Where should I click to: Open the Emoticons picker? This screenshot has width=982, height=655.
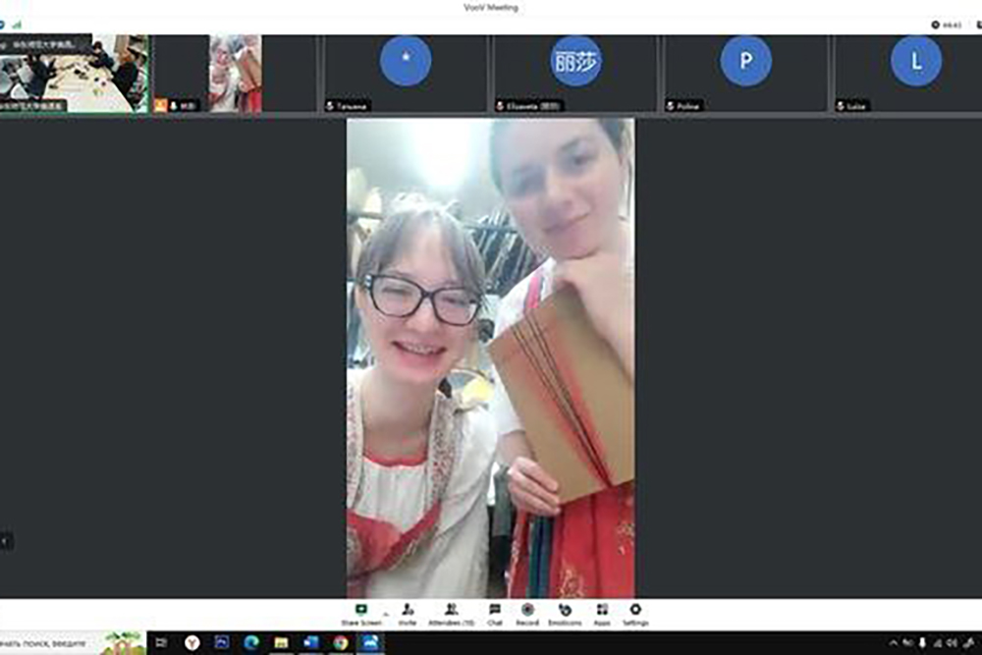point(565,615)
